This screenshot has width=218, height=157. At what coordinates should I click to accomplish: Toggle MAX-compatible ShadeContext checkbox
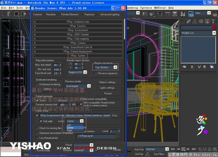point(81,104)
